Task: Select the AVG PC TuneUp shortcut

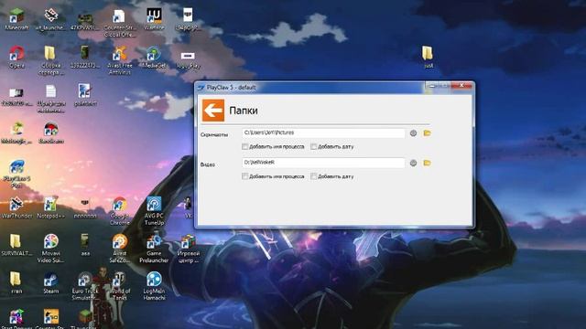Action: (154, 211)
